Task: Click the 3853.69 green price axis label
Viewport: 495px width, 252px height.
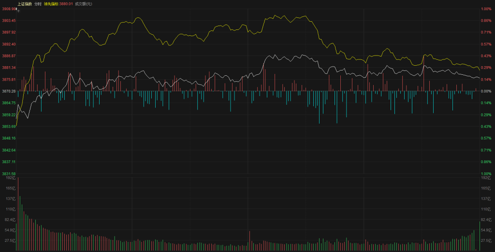Action: (8, 126)
